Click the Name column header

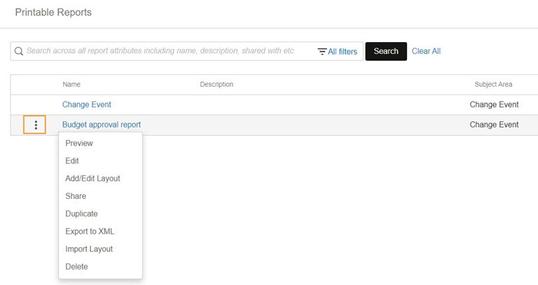click(71, 85)
